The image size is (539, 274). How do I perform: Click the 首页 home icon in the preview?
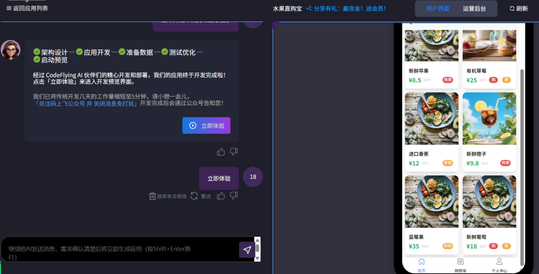pos(421,262)
